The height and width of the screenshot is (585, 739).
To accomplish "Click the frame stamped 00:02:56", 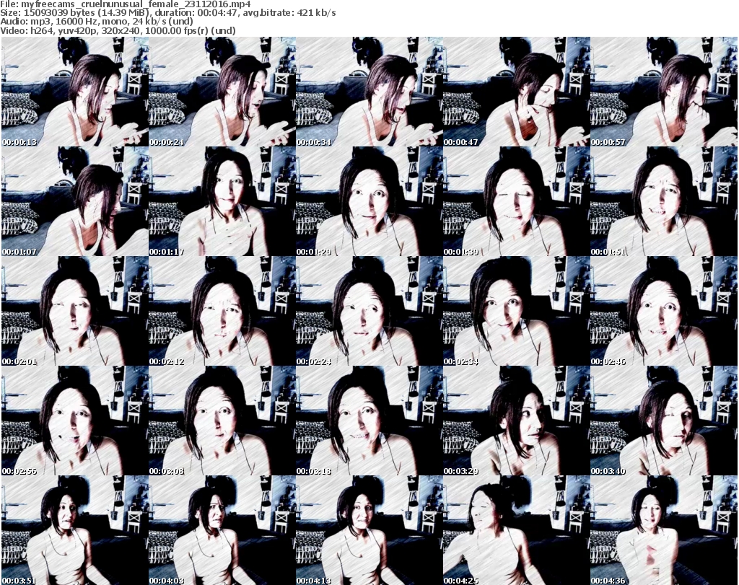I will [75, 421].
